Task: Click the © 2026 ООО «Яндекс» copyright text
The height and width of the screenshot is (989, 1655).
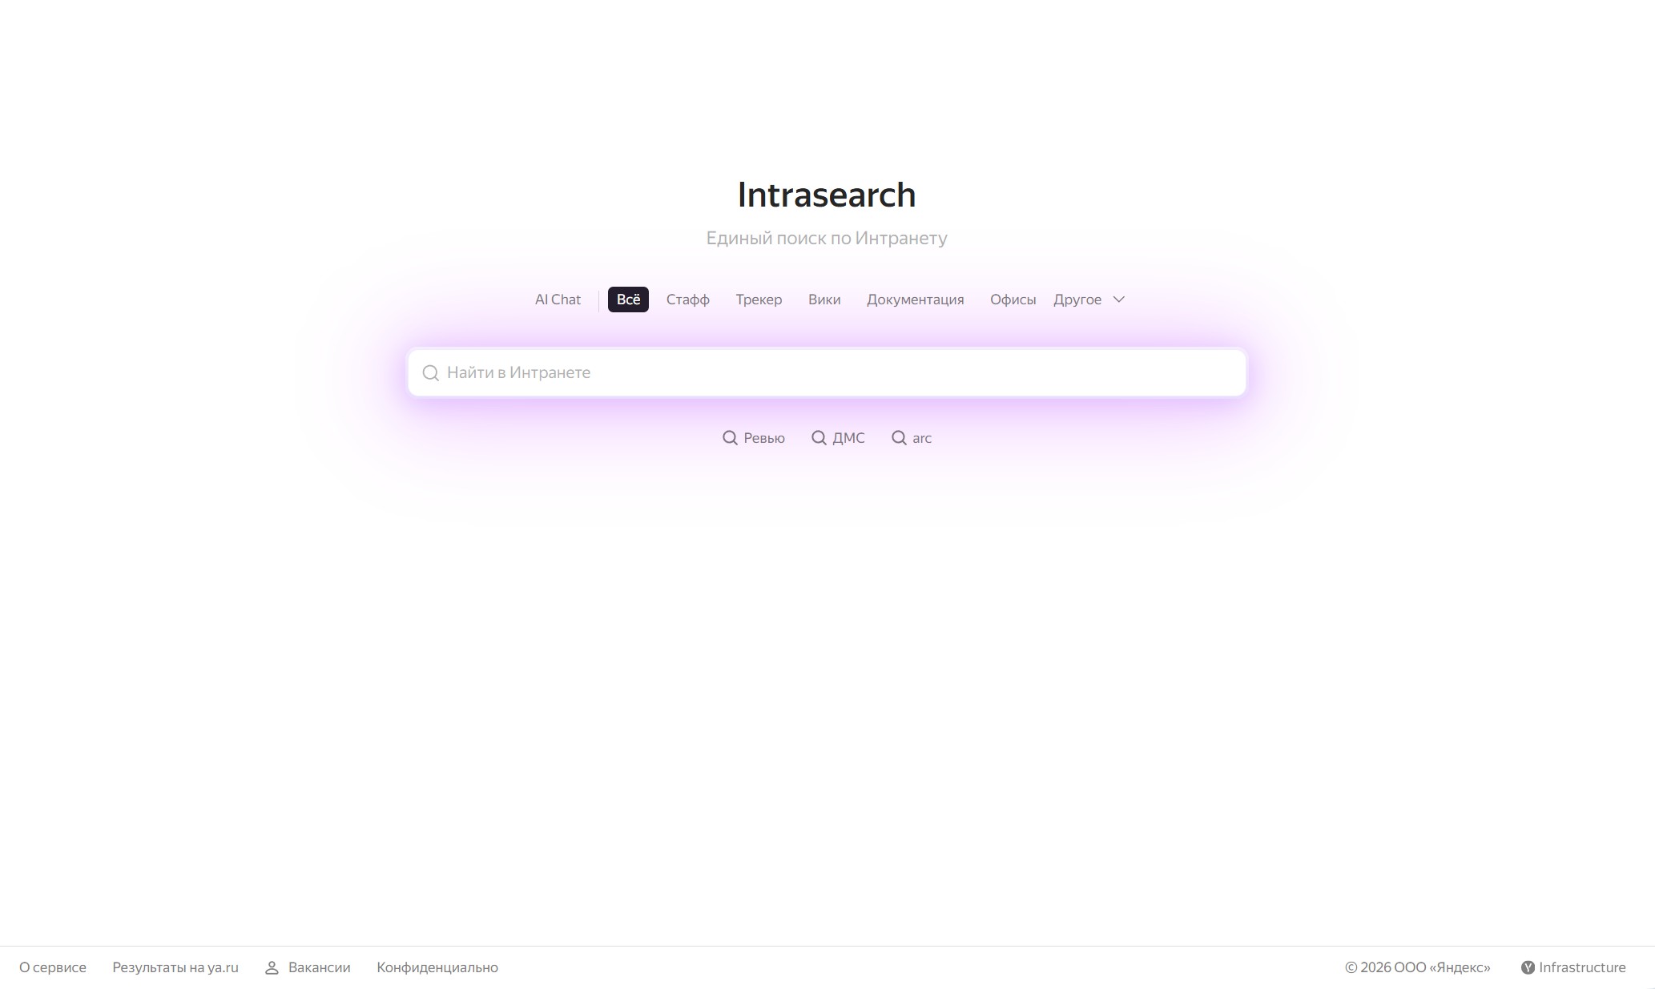Action: click(1418, 967)
